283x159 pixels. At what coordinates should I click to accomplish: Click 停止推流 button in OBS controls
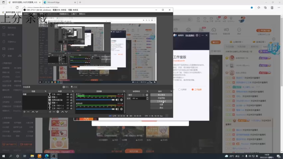tap(161, 95)
